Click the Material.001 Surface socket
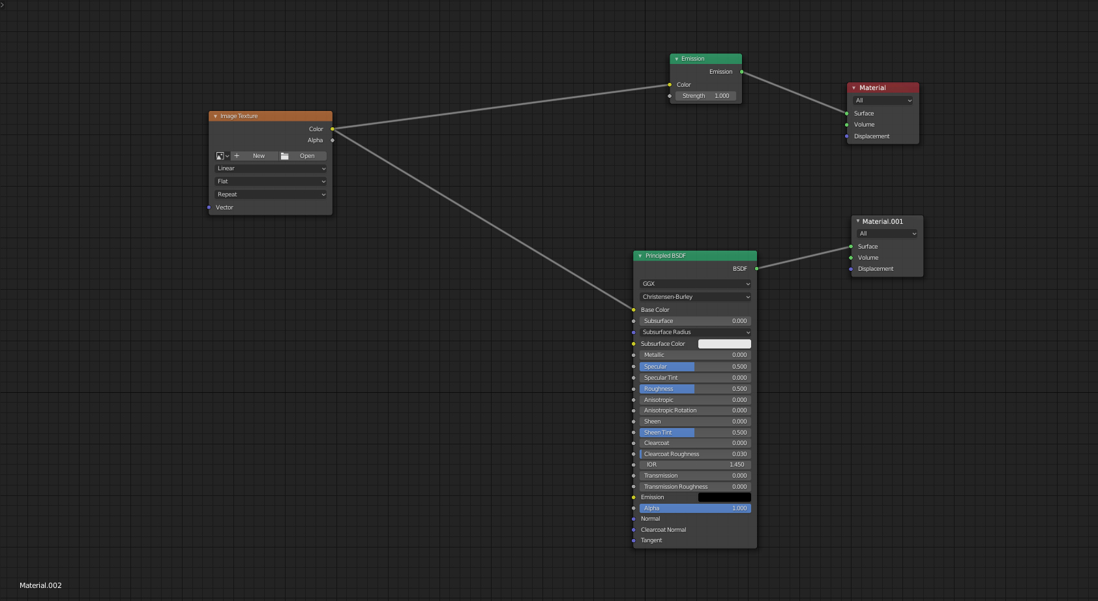This screenshot has width=1098, height=601. pyautogui.click(x=851, y=247)
